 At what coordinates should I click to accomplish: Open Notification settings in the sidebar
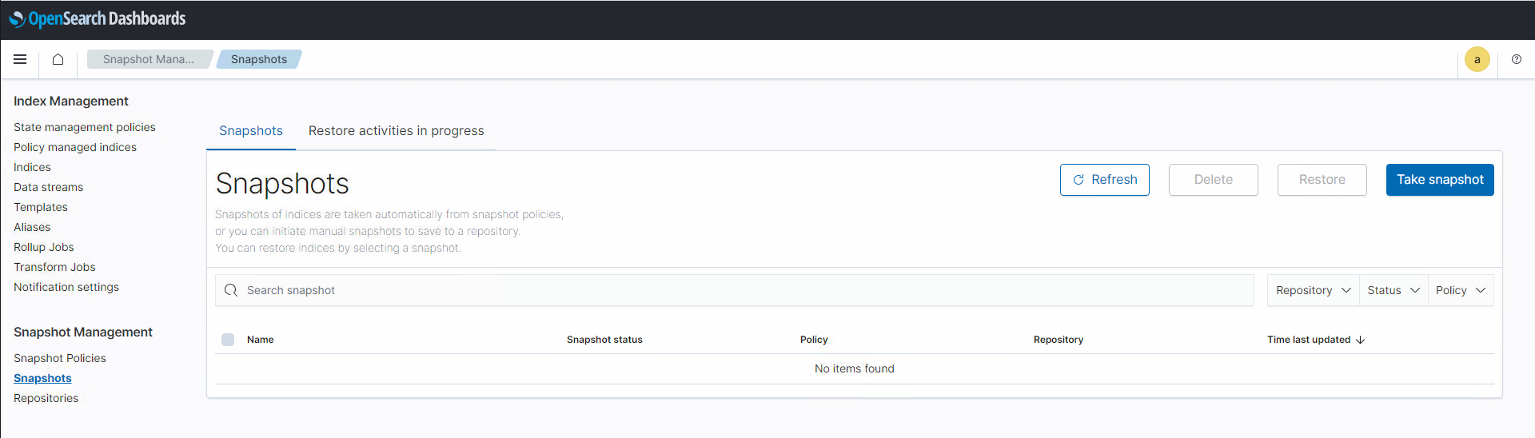[x=66, y=287]
